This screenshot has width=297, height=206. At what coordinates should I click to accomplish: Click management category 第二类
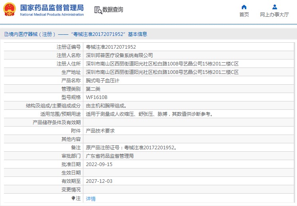tap(93, 89)
